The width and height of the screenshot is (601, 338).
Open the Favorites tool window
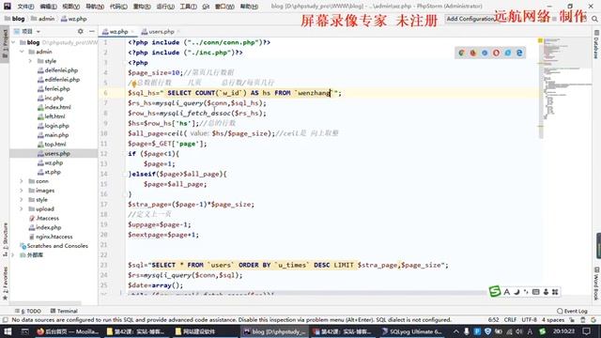pyautogui.click(x=5, y=284)
